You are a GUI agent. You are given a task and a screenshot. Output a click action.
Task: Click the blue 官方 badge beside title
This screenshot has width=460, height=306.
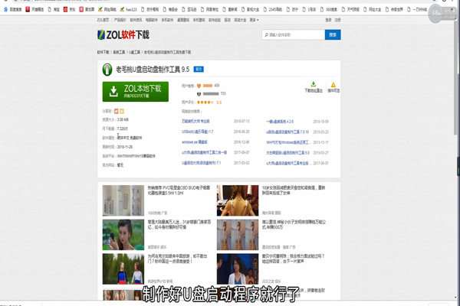[x=199, y=70]
